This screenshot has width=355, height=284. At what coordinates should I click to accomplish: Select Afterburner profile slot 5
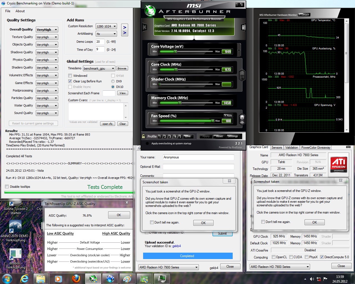point(180,136)
